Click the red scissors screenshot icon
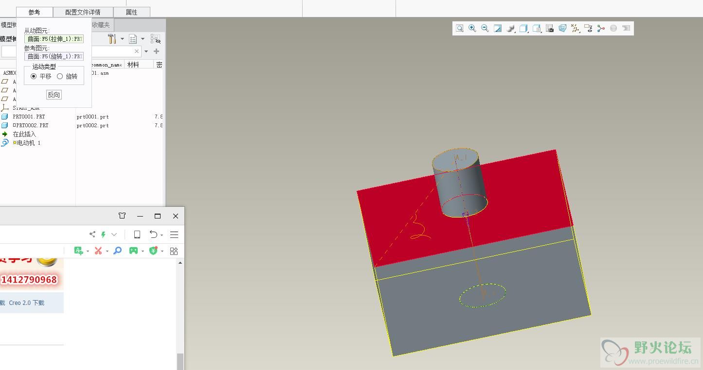The width and height of the screenshot is (703, 370). (98, 251)
